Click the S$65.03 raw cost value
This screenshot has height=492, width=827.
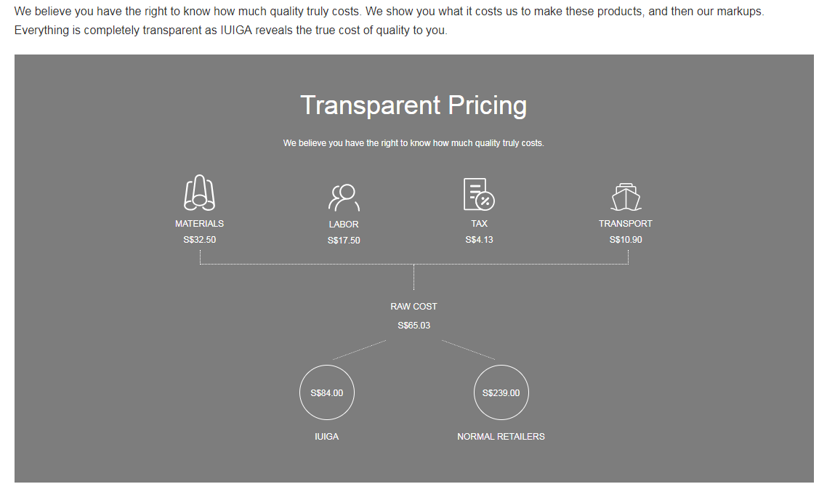pyautogui.click(x=413, y=326)
